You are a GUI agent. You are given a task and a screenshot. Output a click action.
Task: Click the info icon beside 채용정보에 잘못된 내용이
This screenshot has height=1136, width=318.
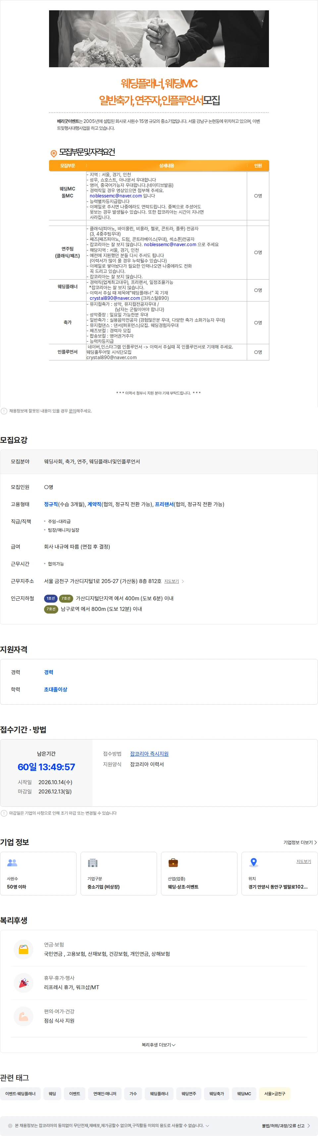tap(4, 410)
